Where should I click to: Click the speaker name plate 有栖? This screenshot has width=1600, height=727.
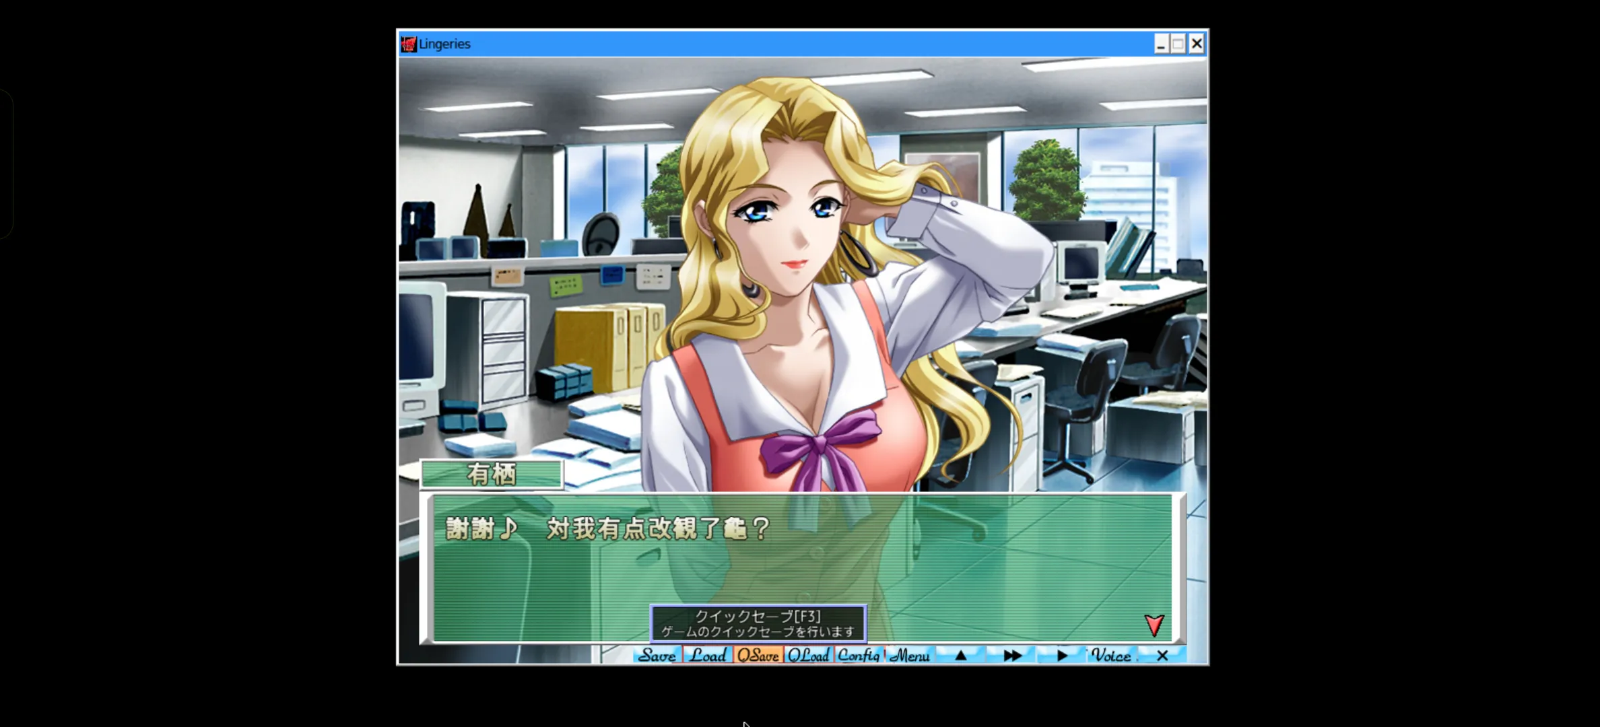[x=492, y=475]
